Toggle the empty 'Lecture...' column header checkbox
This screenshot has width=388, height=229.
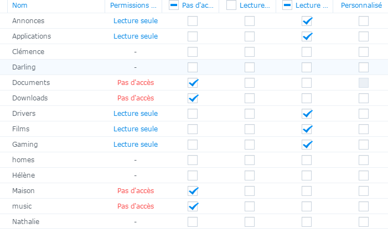[231, 6]
